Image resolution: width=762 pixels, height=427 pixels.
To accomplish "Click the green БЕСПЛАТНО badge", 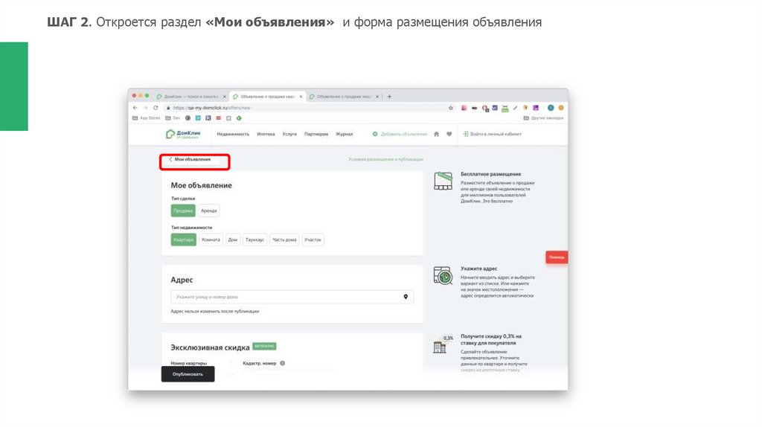I will tap(264, 347).
